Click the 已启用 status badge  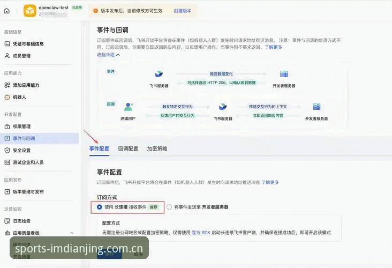click(77, 8)
